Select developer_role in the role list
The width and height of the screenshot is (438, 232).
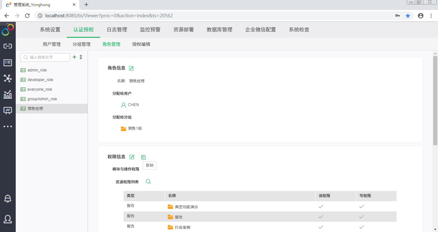40,80
